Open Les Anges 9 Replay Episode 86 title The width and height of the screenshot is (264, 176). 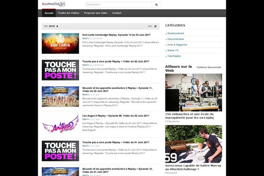pos(116,116)
